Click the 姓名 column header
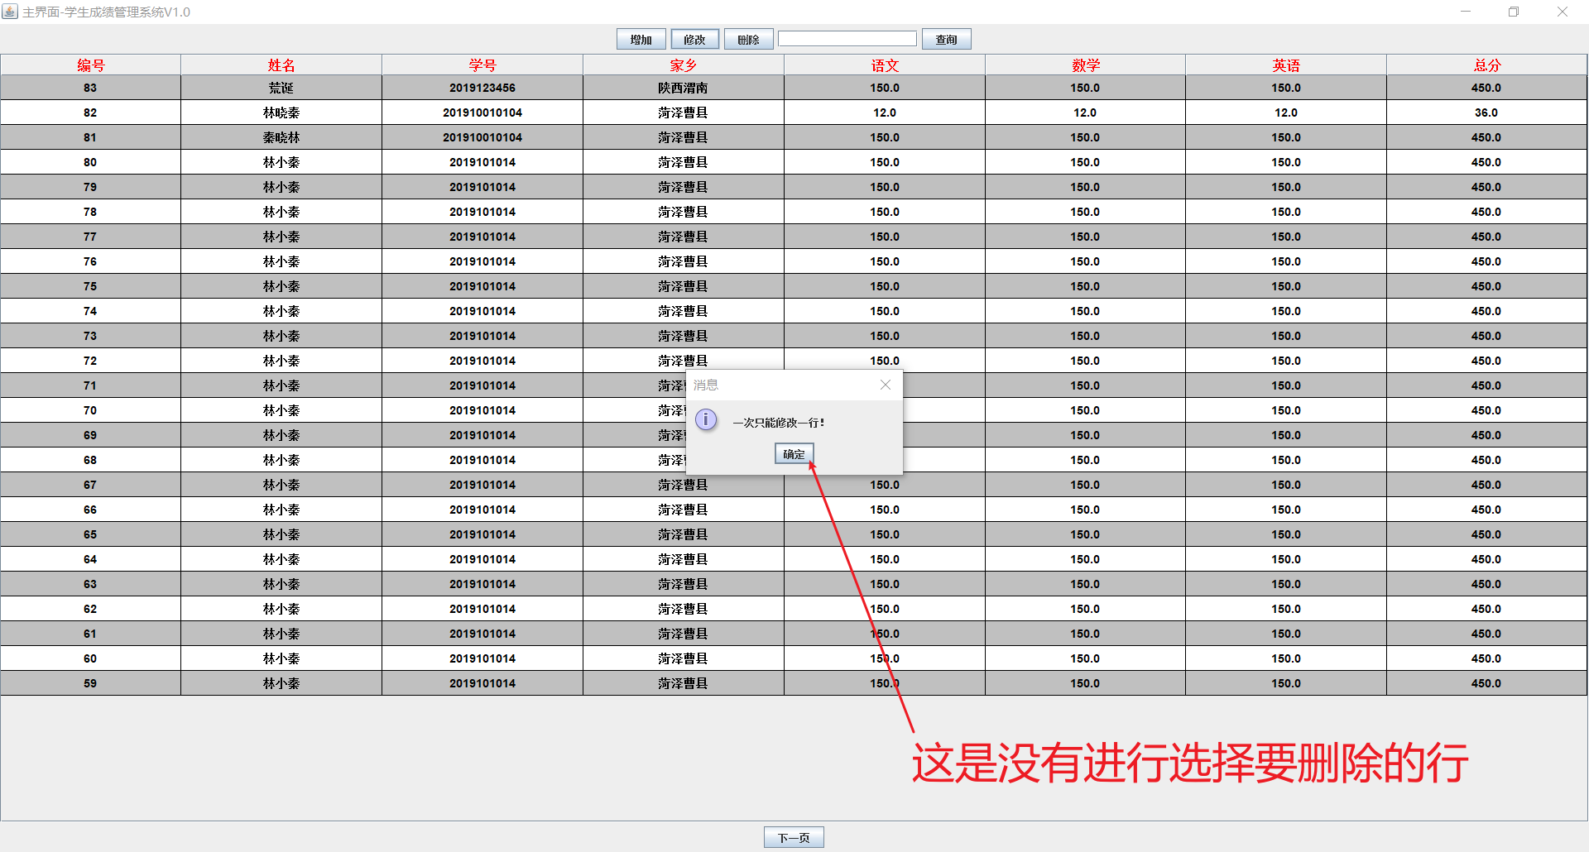 pos(281,65)
